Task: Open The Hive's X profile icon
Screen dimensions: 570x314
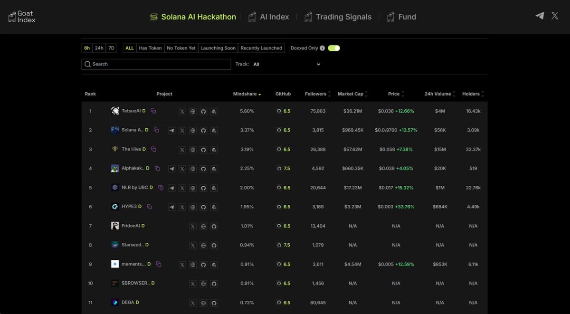Action: pyautogui.click(x=182, y=150)
